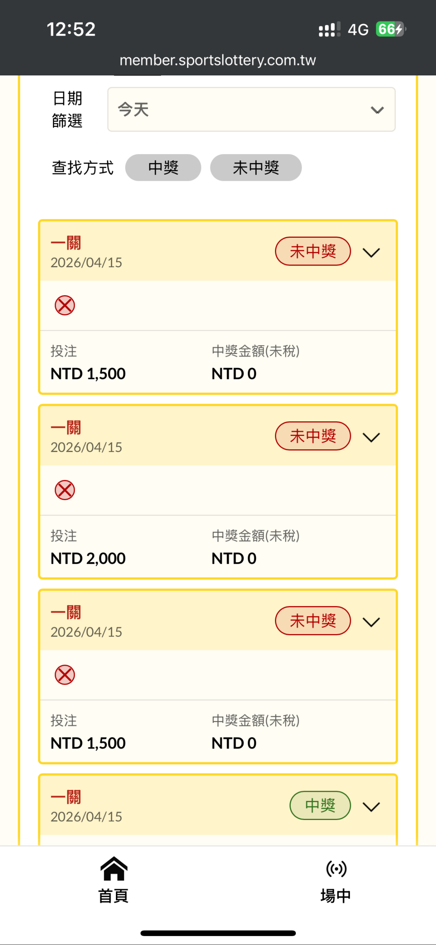Switch to the 首頁 tab label

[113, 896]
